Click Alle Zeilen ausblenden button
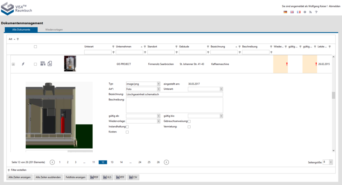This screenshot has width=342, height=185. (x=48, y=177)
